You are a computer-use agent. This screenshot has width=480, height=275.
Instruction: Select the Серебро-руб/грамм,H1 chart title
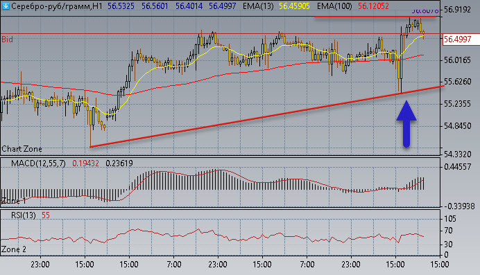point(57,6)
